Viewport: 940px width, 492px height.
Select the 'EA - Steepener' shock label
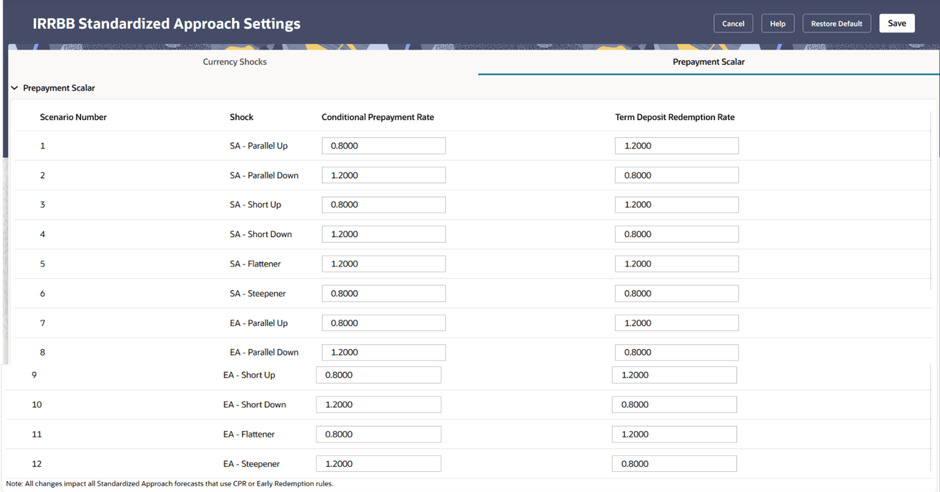[252, 464]
